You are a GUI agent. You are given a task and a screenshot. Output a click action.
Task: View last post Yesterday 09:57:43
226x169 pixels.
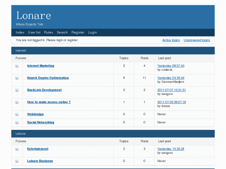pyautogui.click(x=171, y=66)
